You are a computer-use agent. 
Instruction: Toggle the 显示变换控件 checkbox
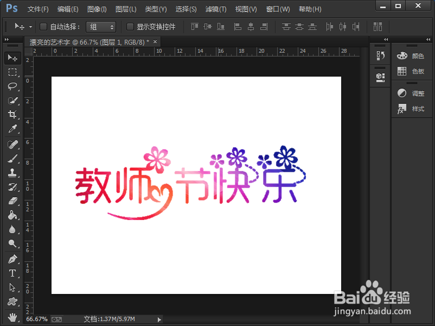point(130,27)
